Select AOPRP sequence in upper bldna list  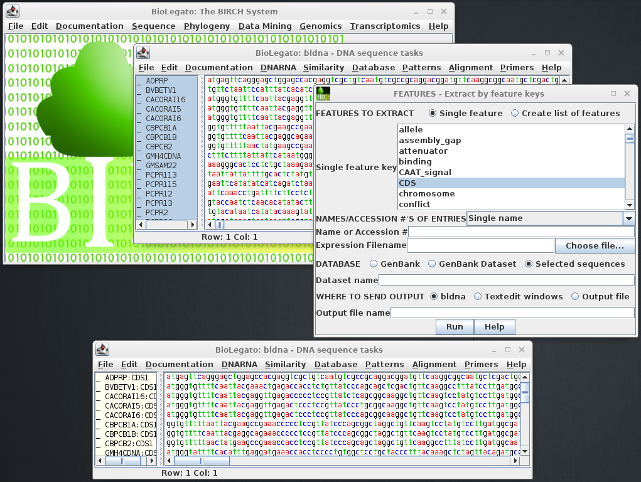tap(167, 80)
